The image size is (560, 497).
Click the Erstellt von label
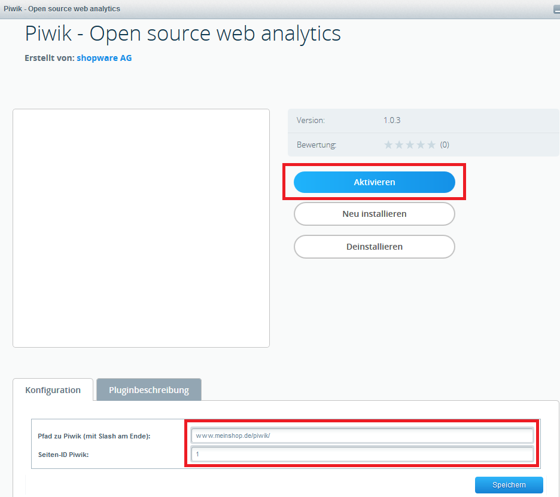[x=50, y=58]
